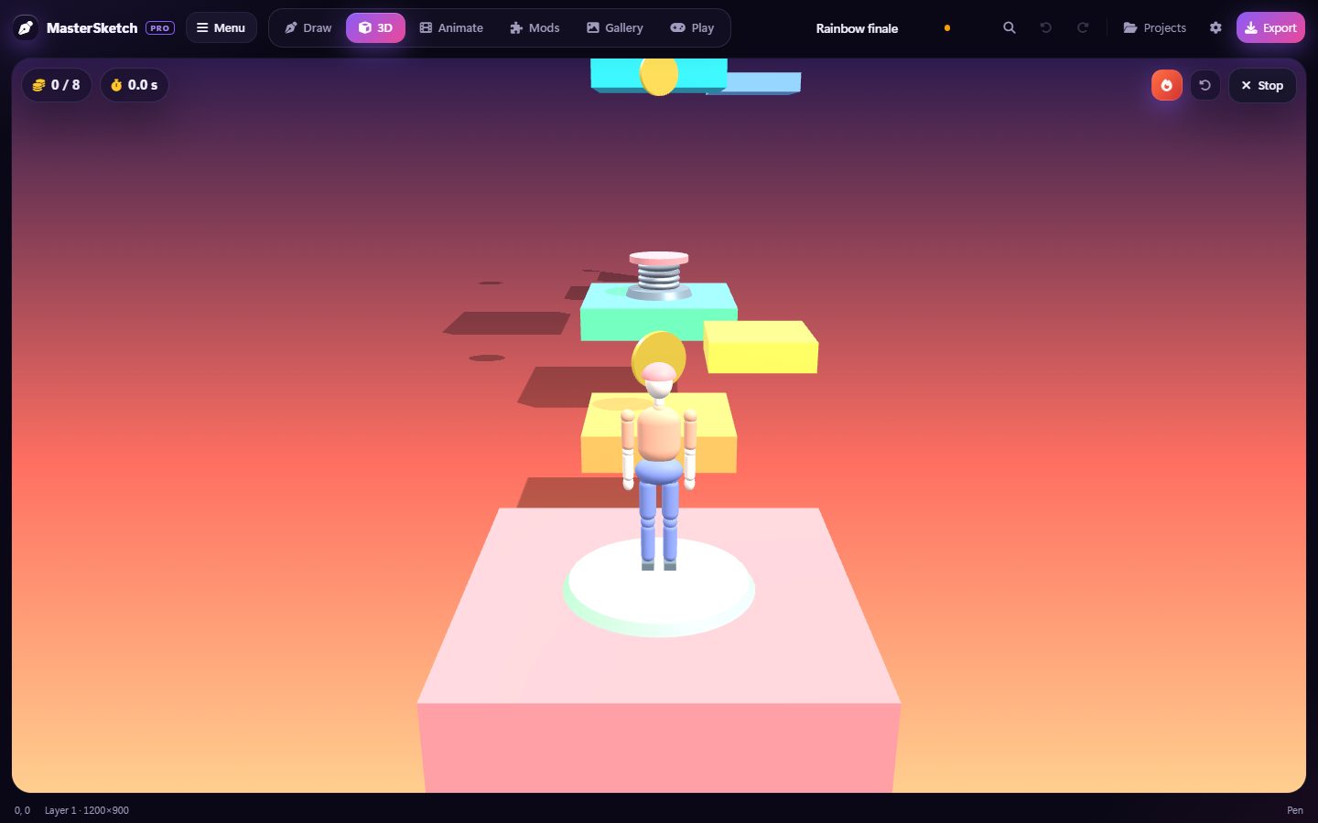Viewport: 1318px width, 823px height.
Task: Switch to the Play tab
Action: [692, 27]
